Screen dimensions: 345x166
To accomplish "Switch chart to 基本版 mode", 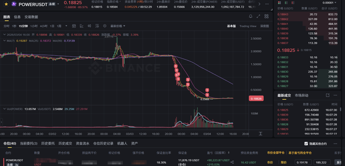I will [x=231, y=26].
